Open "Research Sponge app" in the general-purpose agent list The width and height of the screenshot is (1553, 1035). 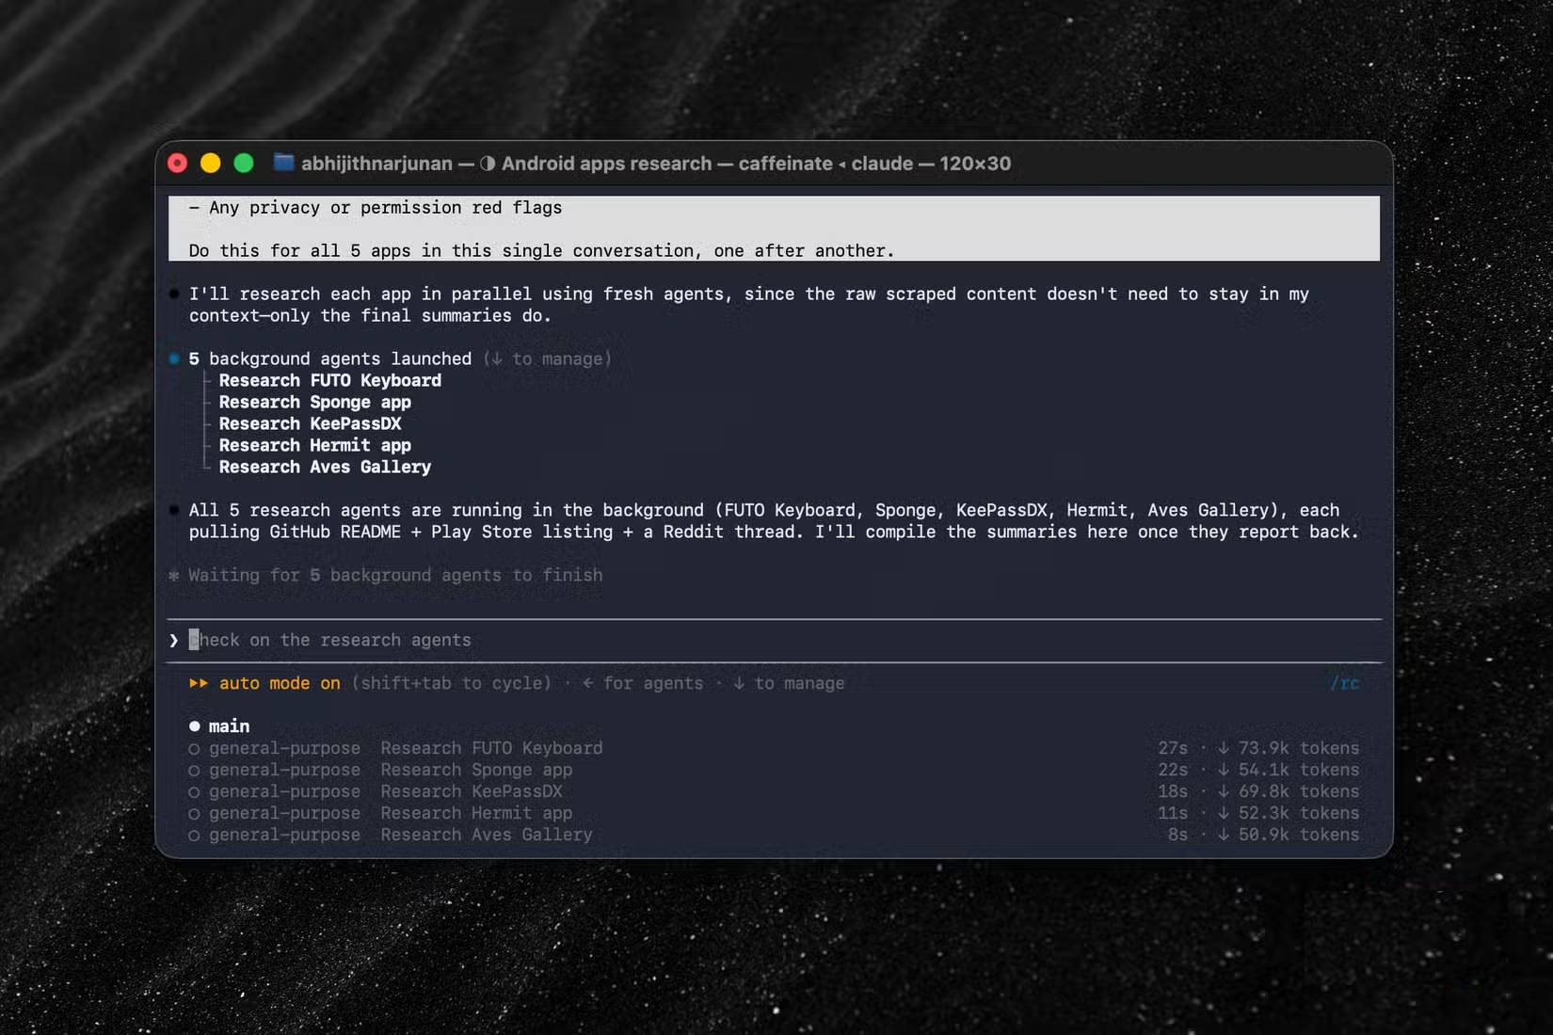tap(476, 770)
